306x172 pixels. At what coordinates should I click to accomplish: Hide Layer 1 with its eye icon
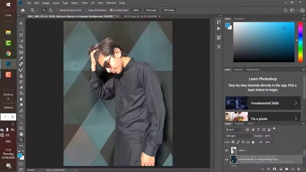[227, 150]
